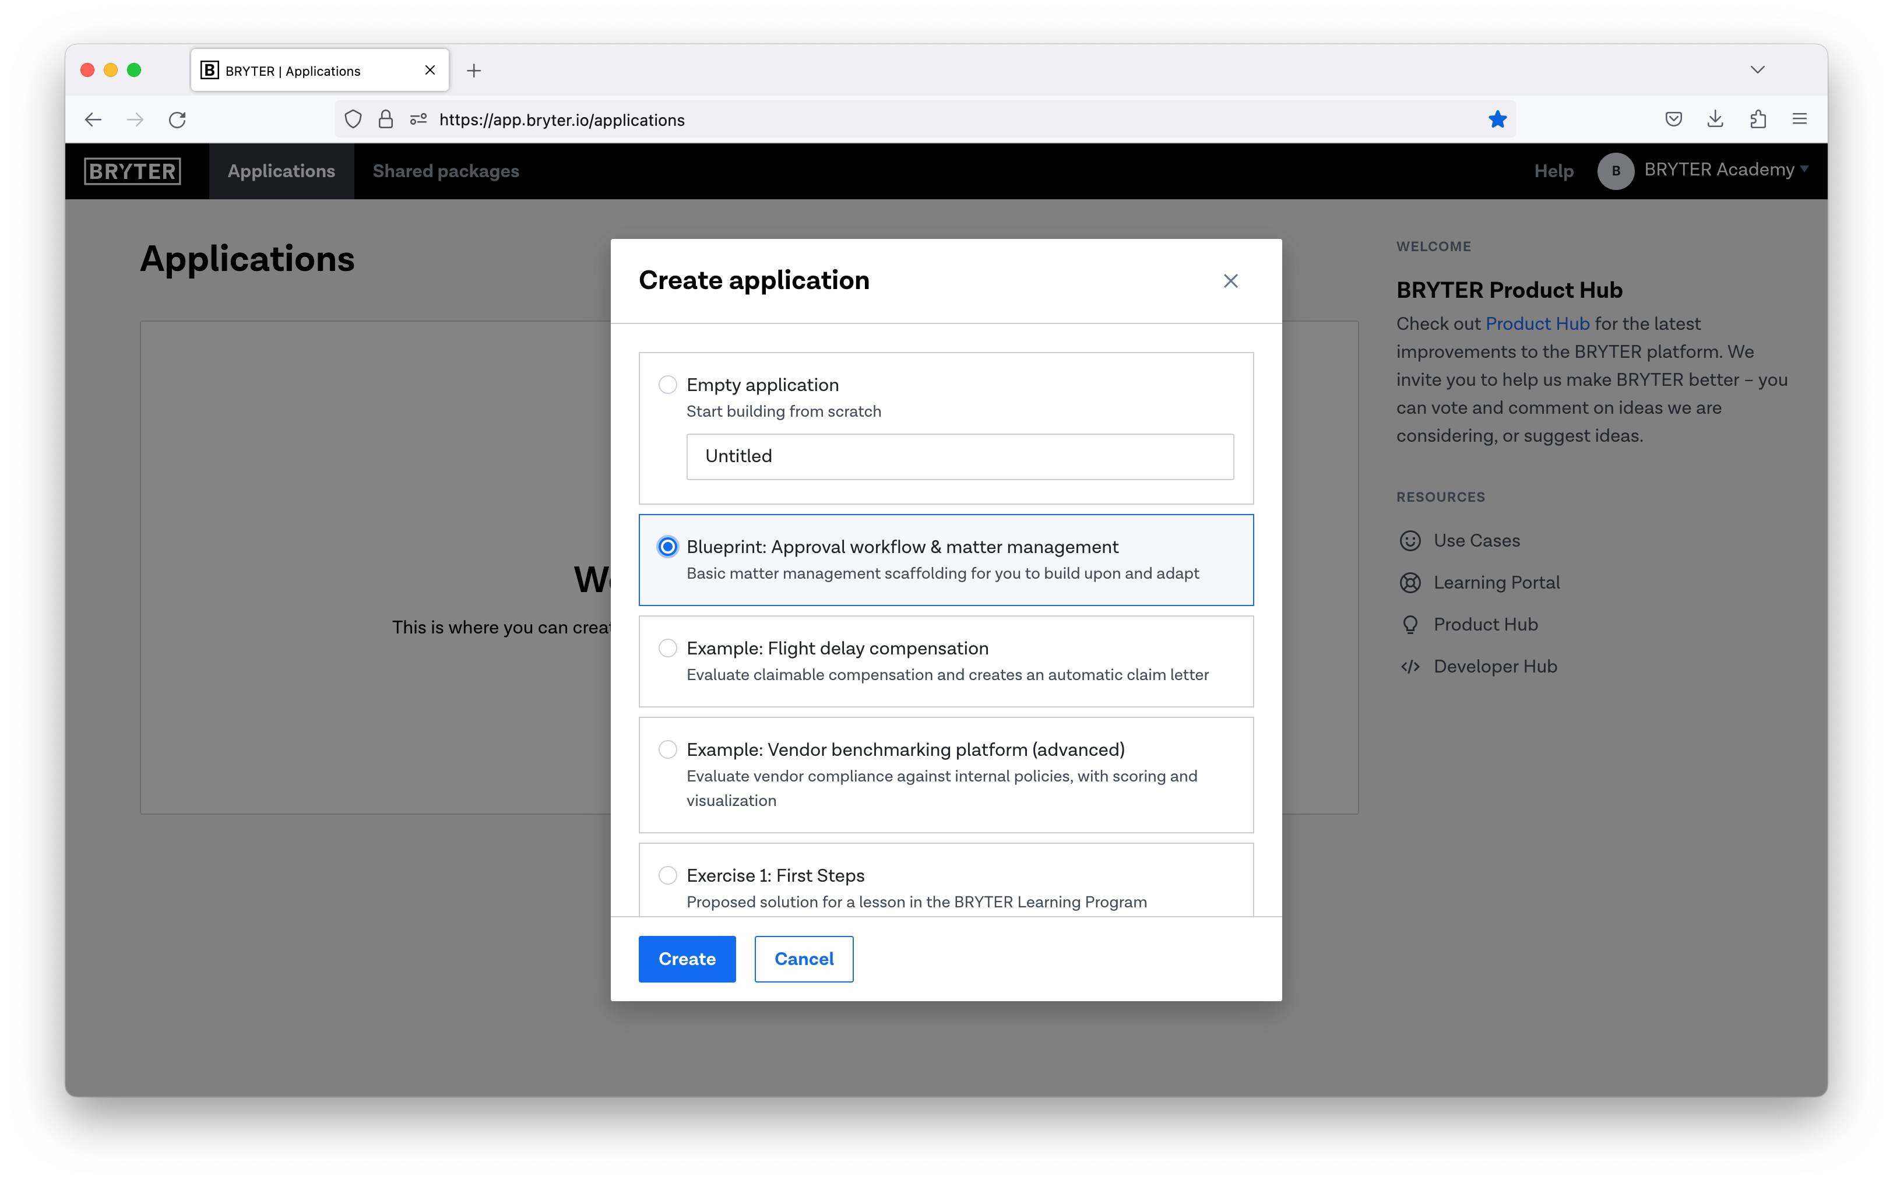Open the Help menu item
Screen dimensions: 1893x1183
pos(1553,171)
